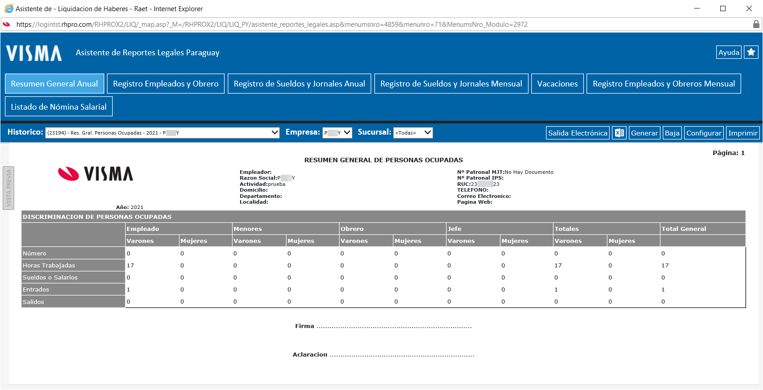Click 'RESUMEN GENERAL DE PERSONAS OCUPADAS' title
Screen dimensions: 763x390
[383, 160]
